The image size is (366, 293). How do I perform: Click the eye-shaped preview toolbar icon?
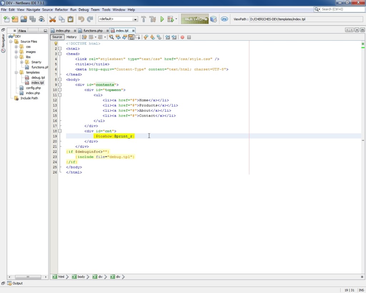pyautogui.click(x=41, y=19)
